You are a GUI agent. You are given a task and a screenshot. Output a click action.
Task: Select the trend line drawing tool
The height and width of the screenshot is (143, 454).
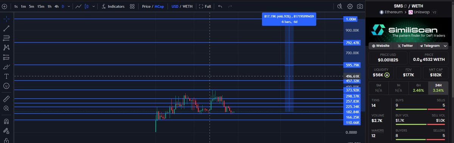coord(6,28)
